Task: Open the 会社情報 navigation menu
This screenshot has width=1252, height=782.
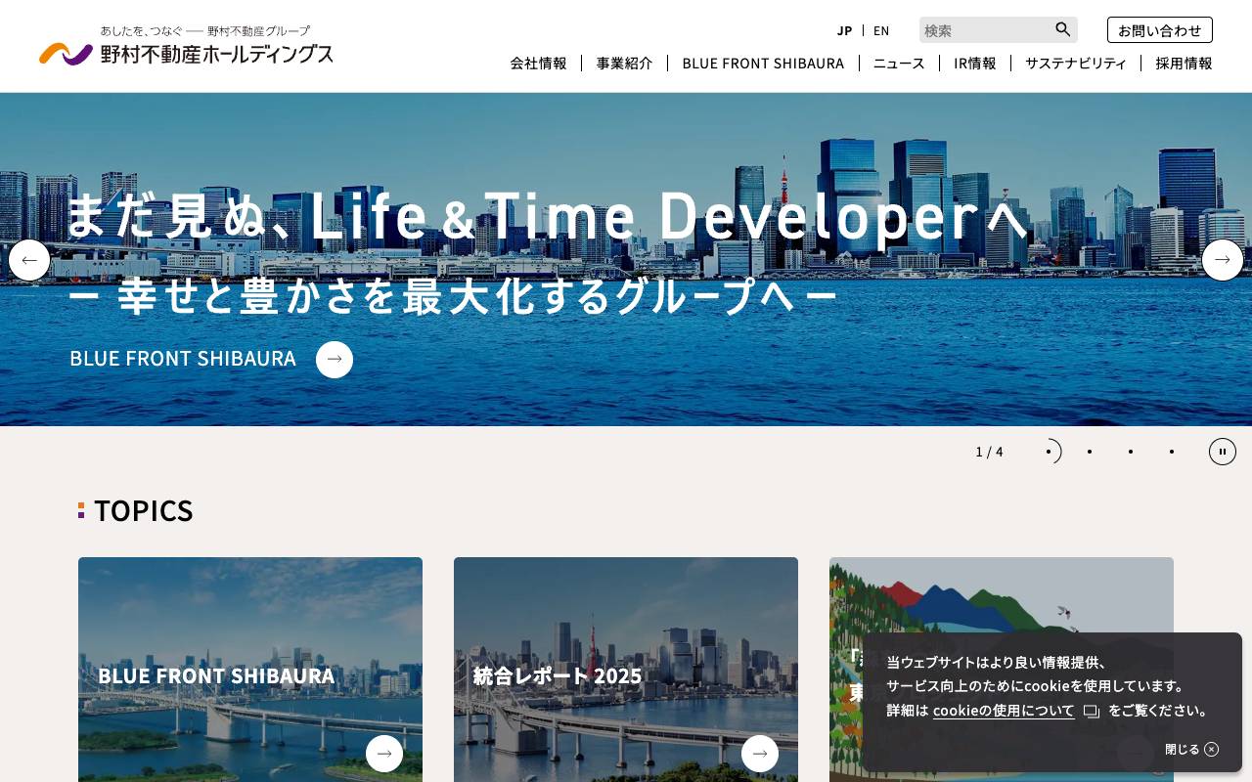Action: 538,63
